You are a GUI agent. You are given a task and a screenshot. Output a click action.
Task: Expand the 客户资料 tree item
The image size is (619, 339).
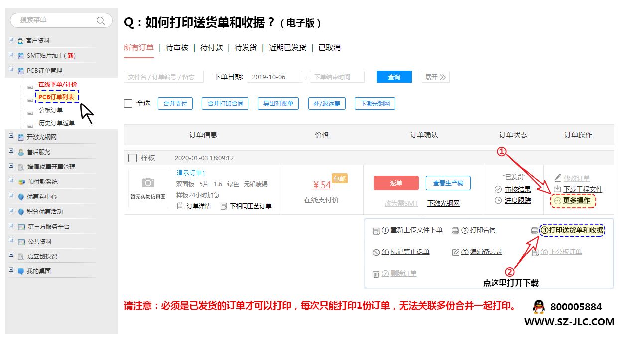click(x=11, y=40)
